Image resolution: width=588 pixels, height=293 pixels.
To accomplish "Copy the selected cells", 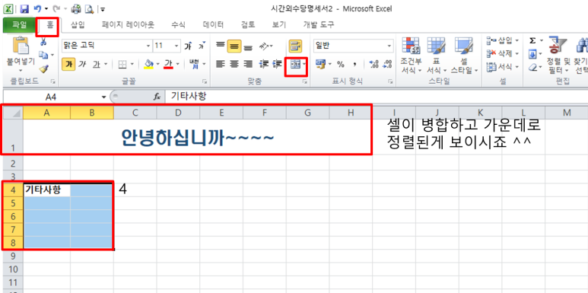I will (43, 55).
